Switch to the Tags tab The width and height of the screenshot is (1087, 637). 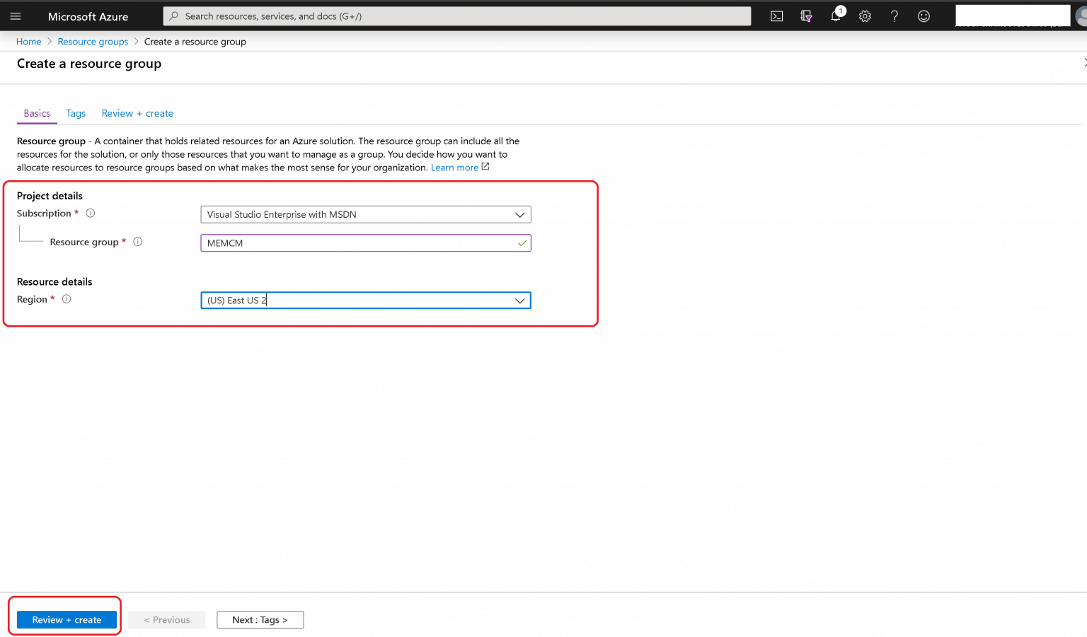pyautogui.click(x=76, y=113)
